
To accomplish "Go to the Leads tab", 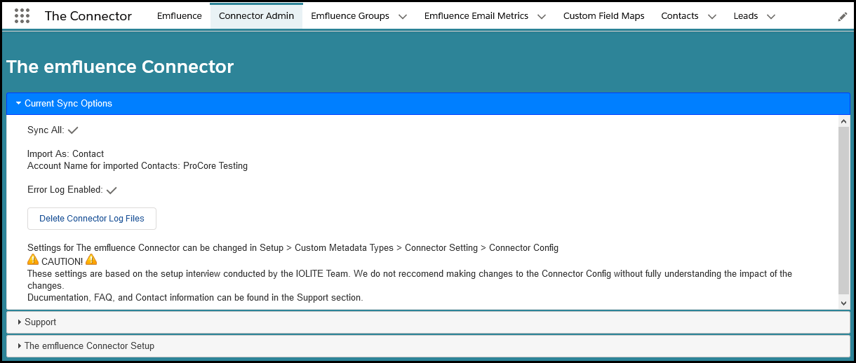I will (x=746, y=15).
